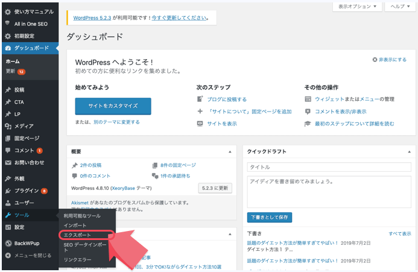The width and height of the screenshot is (418, 272).
Task: Click the graduation cap icon beside 最初のステップ
Action: pos(308,124)
